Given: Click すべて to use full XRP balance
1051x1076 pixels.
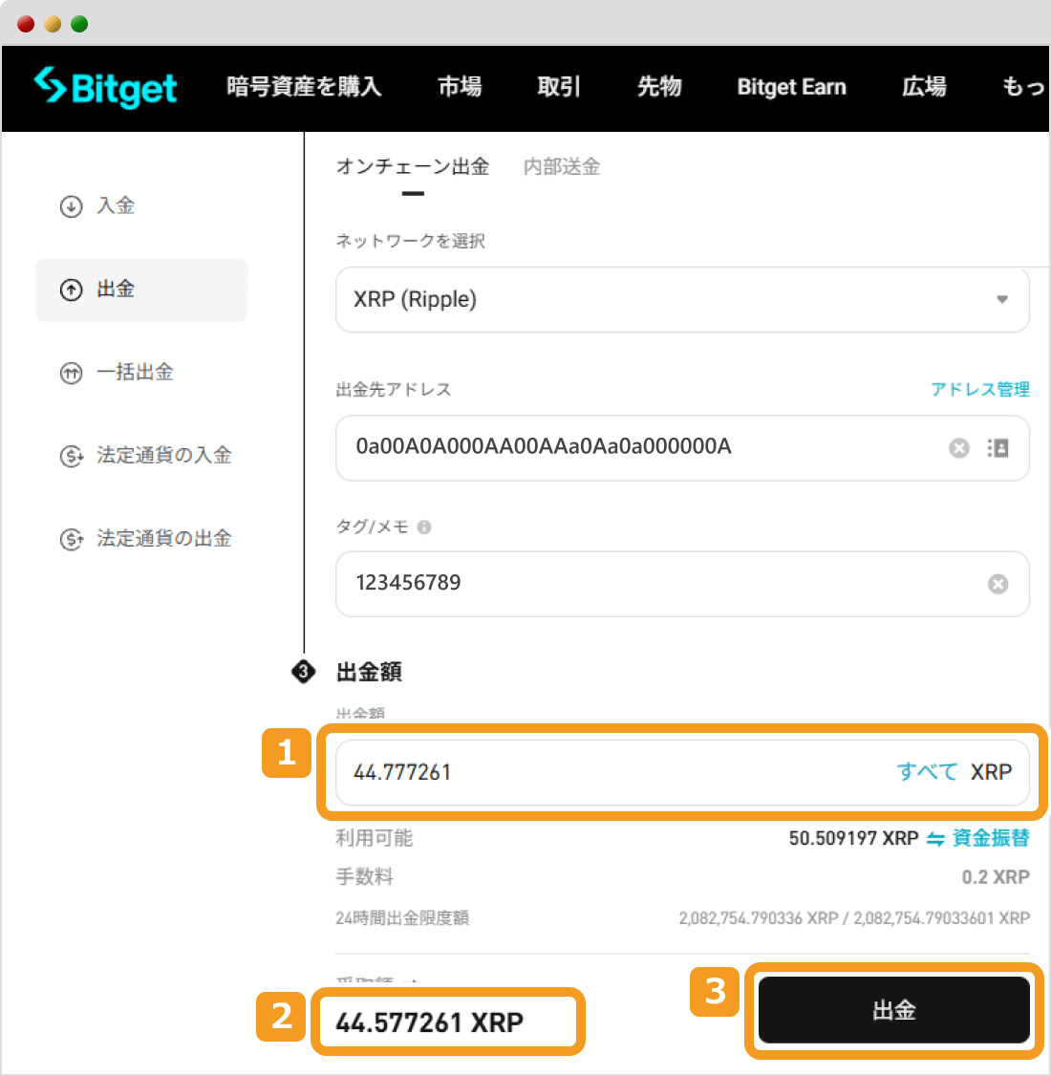Looking at the screenshot, I should (x=926, y=772).
